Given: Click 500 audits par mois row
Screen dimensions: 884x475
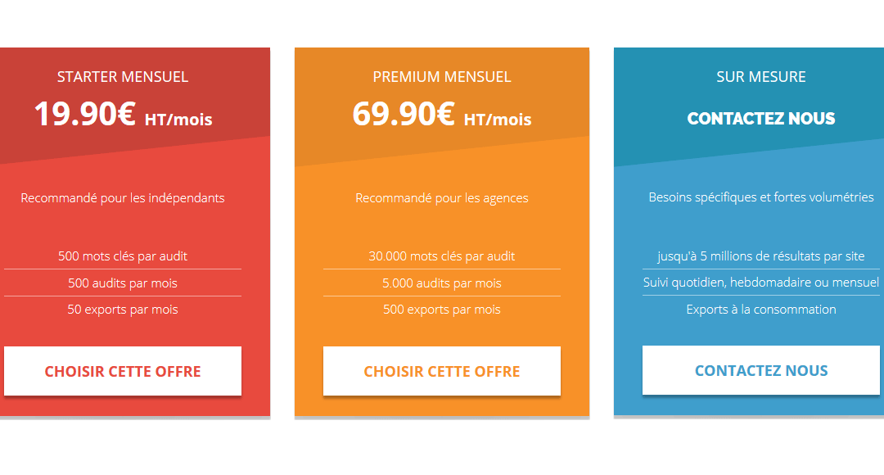Looking at the screenshot, I should pos(123,283).
